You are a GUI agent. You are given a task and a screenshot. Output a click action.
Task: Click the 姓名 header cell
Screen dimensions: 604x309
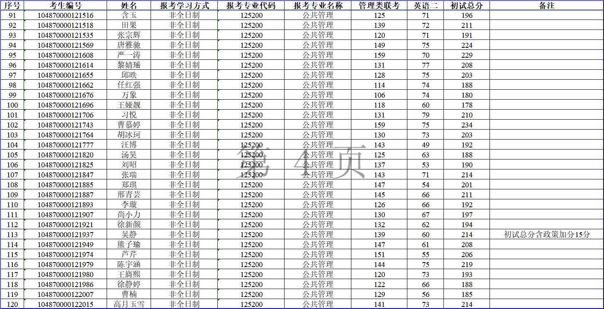(x=129, y=5)
